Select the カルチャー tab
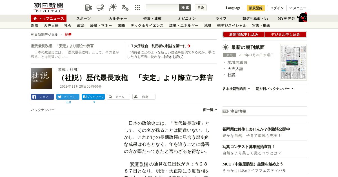Screen dimensions: 338x177 click(x=118, y=19)
